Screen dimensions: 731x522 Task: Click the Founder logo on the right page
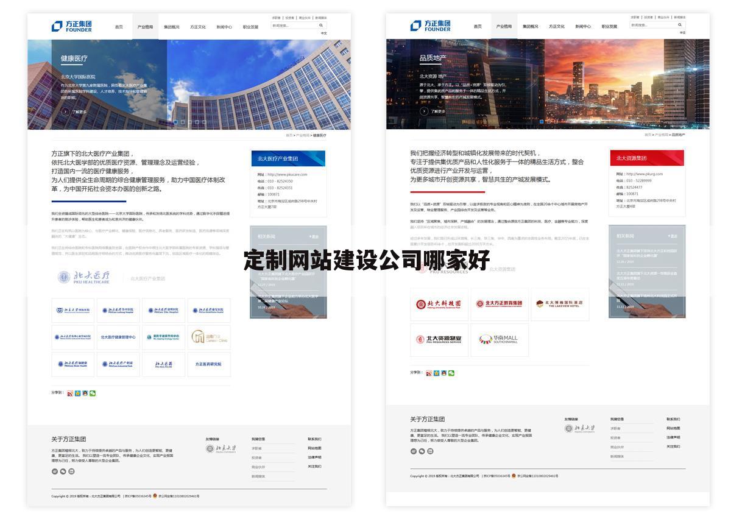coord(431,26)
